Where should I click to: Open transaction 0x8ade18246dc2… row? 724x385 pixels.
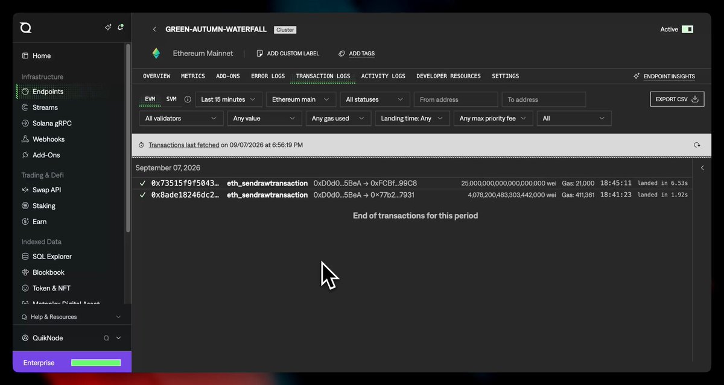click(x=412, y=195)
